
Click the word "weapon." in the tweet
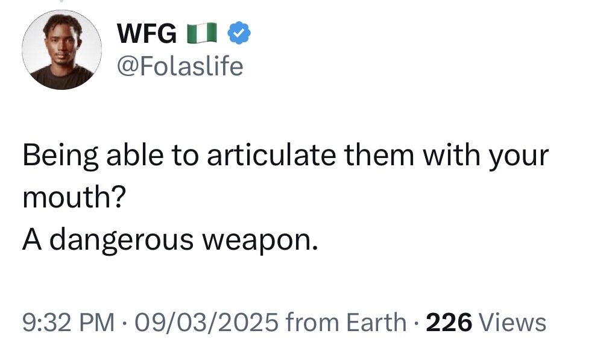pos(259,240)
